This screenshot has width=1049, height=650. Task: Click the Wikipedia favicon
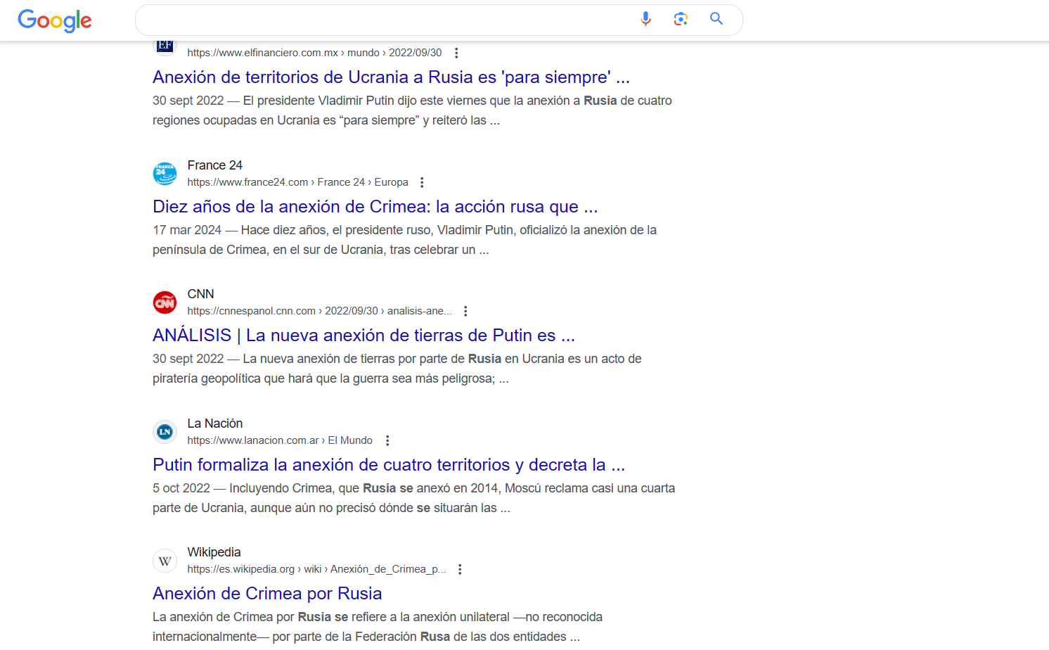(165, 561)
